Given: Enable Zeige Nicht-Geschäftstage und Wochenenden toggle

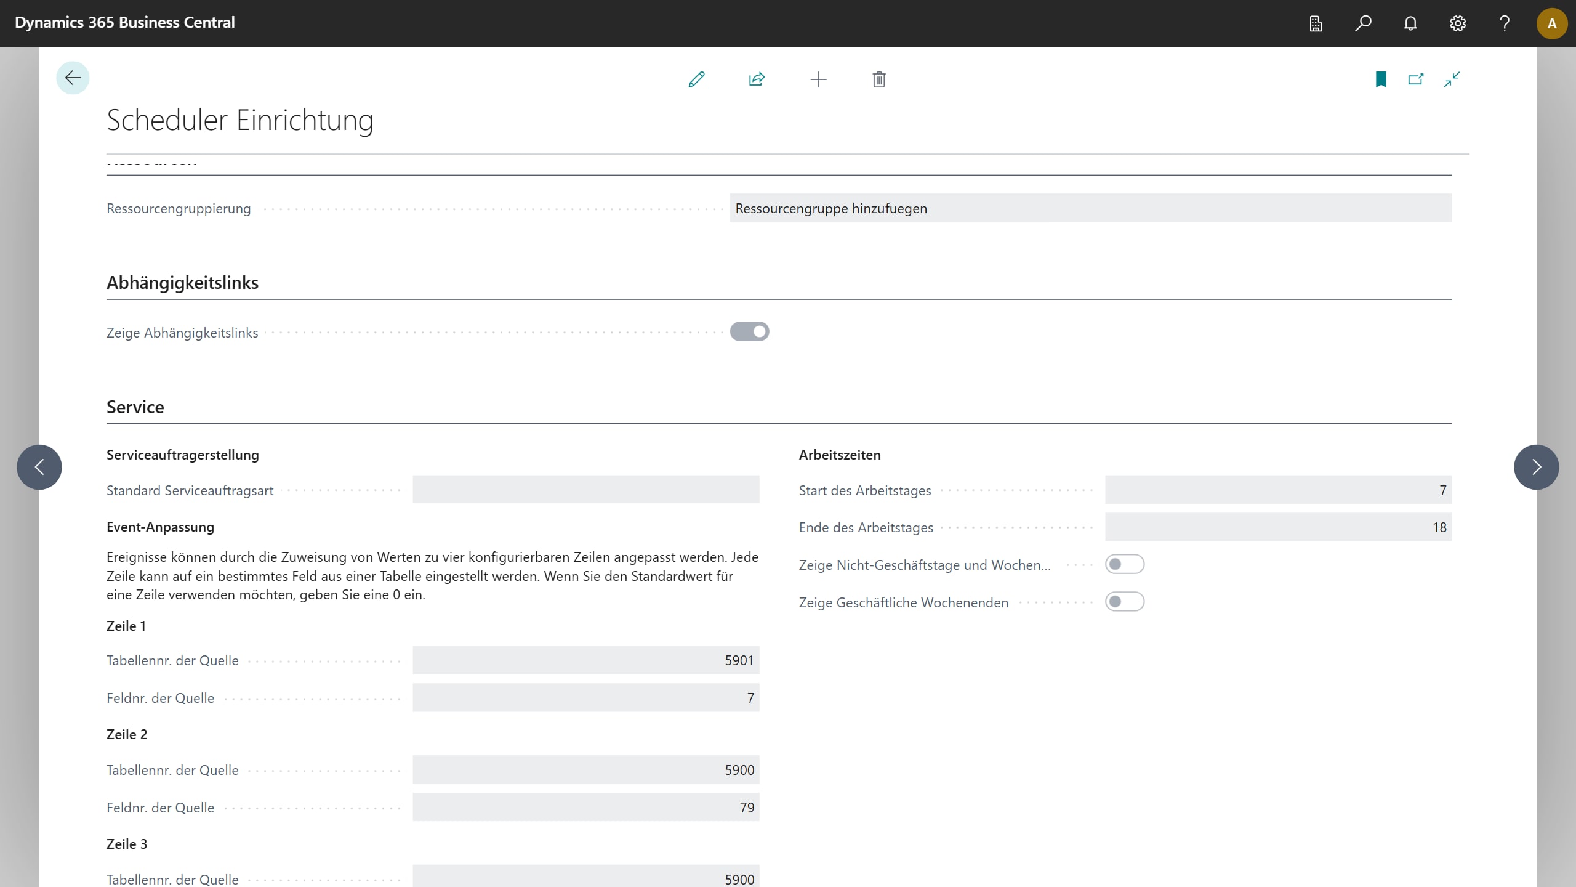Looking at the screenshot, I should [x=1124, y=564].
